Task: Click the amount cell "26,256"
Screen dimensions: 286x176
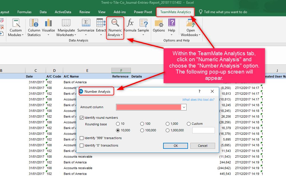Action: pos(226,116)
